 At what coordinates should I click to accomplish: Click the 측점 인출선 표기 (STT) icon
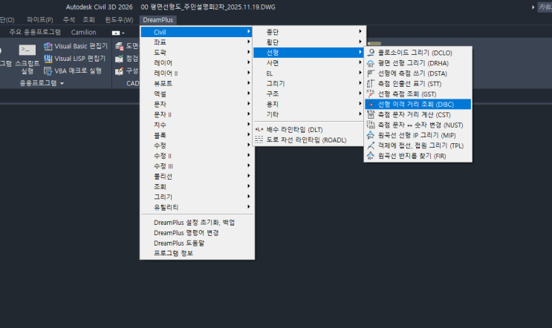[x=371, y=84]
